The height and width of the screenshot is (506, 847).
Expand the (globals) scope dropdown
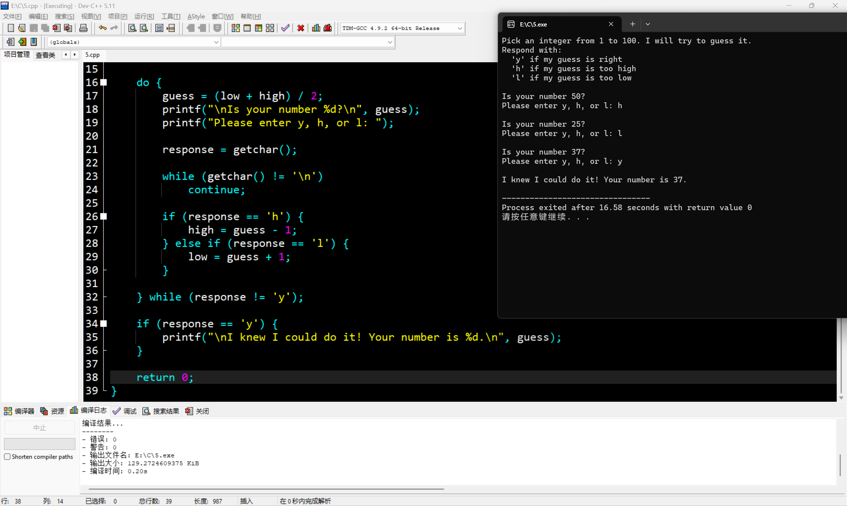(216, 42)
